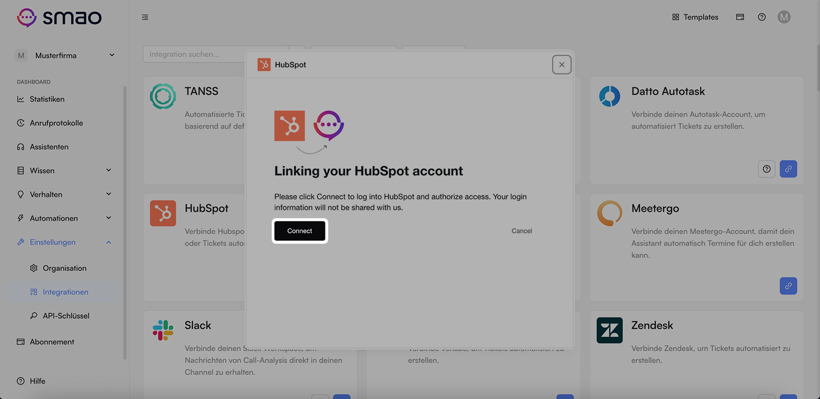Open the user avatar M menu
The image size is (820, 399).
(x=784, y=17)
